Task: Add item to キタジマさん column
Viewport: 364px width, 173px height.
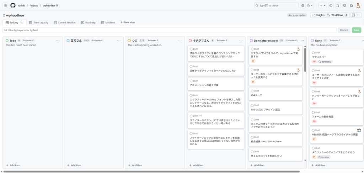Action: 196,165
